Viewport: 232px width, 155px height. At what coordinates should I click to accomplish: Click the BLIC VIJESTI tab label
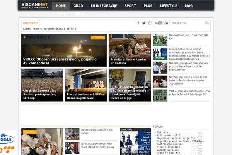pos(30,23)
